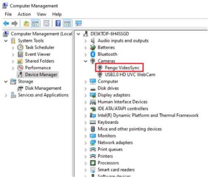Select Computer Management (Local) root node

42,34
